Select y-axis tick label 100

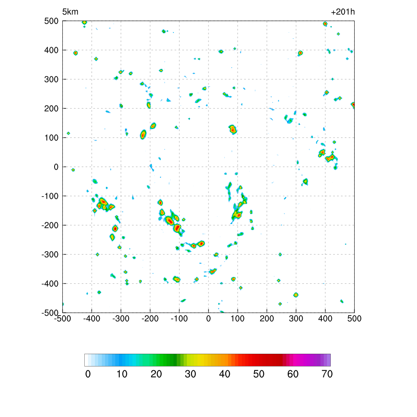(x=51, y=138)
